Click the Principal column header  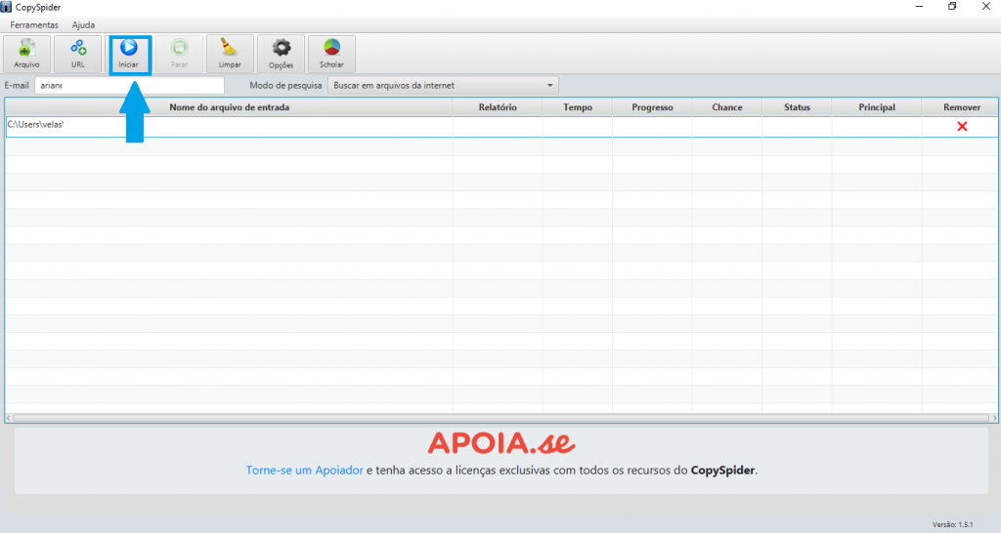[x=877, y=107]
